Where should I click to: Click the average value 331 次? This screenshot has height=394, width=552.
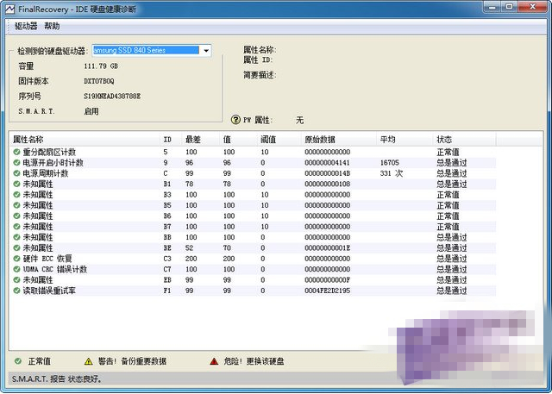[392, 173]
